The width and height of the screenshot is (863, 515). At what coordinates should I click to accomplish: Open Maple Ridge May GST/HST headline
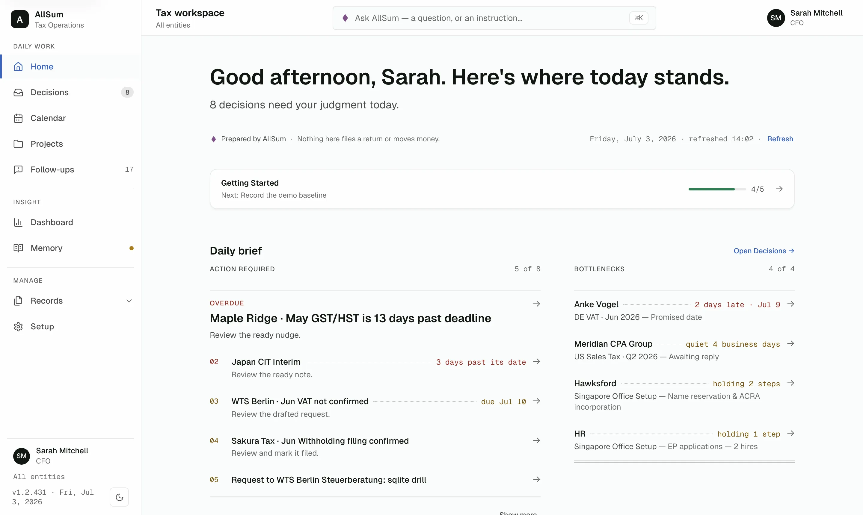click(350, 318)
